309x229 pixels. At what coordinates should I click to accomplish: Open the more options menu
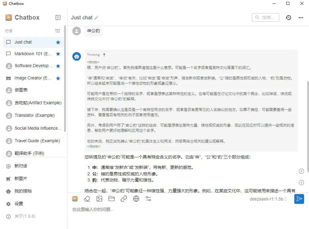301,17
